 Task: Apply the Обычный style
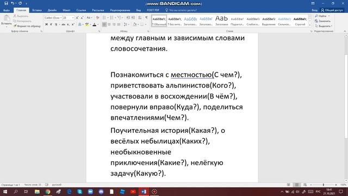tap(159, 21)
